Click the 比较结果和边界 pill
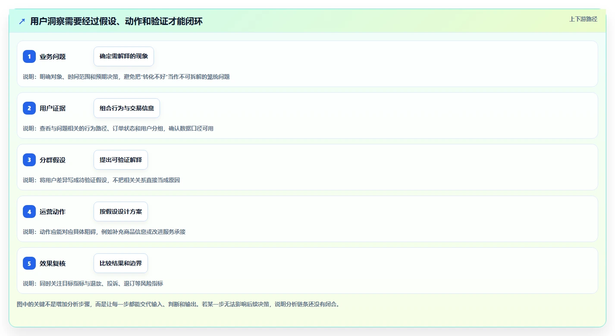This screenshot has width=615, height=336. pos(121,263)
